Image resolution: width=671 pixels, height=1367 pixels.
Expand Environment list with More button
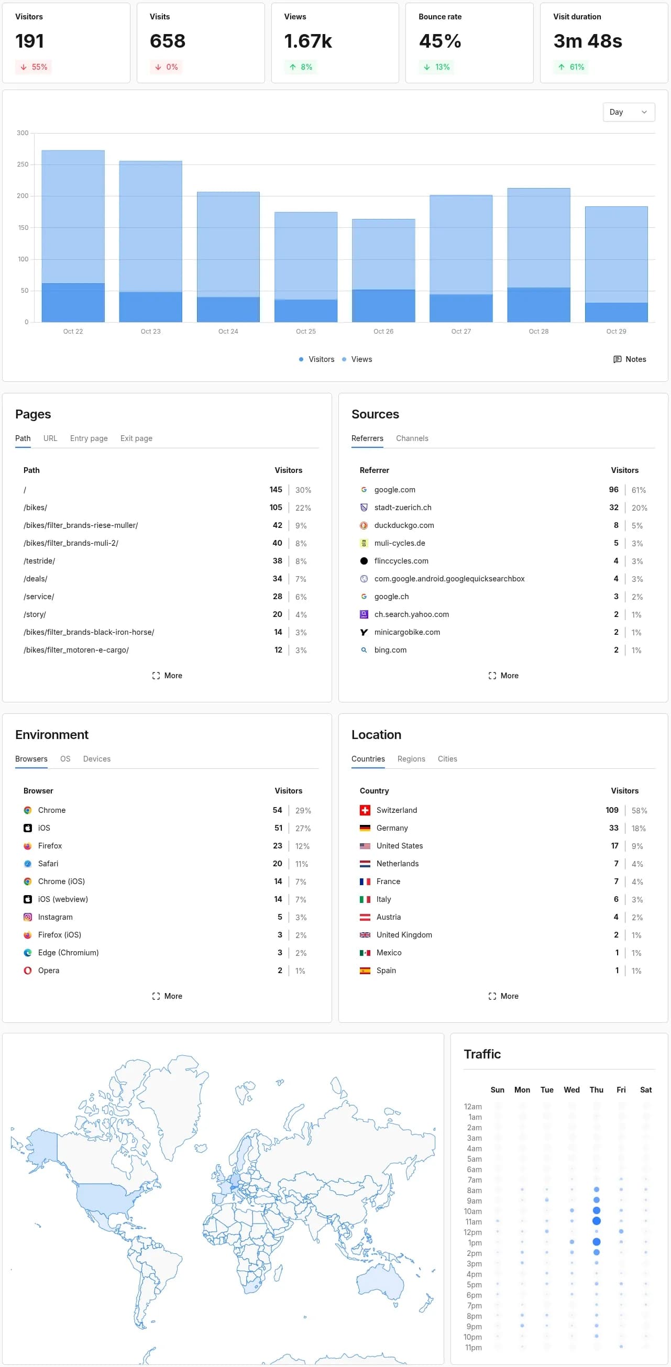coord(167,996)
